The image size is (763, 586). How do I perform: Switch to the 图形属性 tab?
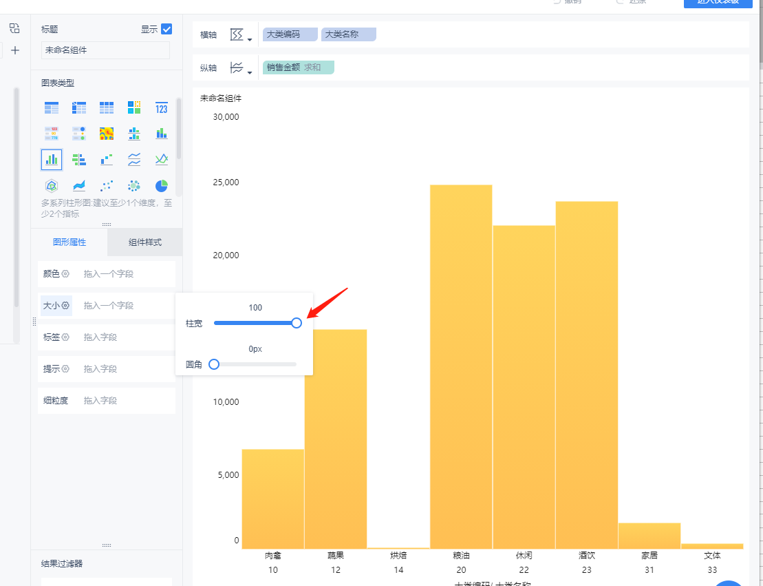pyautogui.click(x=69, y=242)
